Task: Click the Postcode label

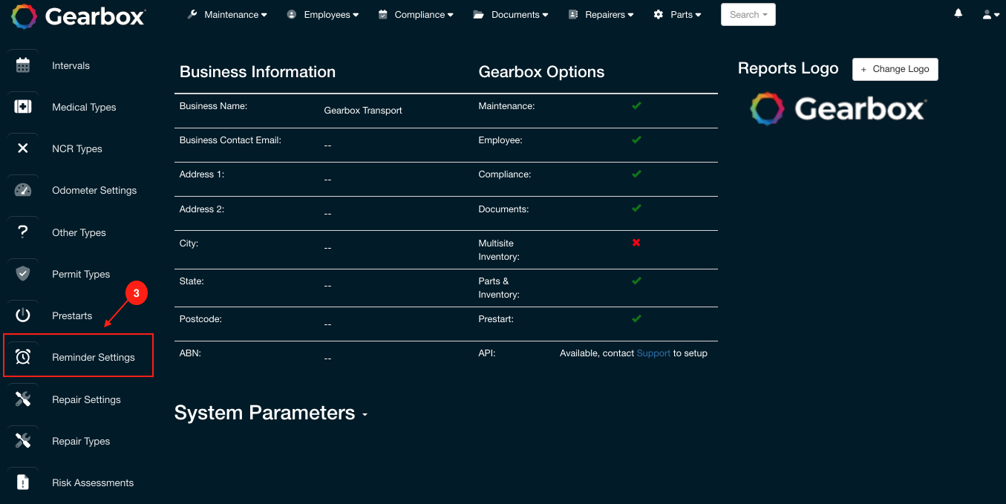Action: (200, 318)
